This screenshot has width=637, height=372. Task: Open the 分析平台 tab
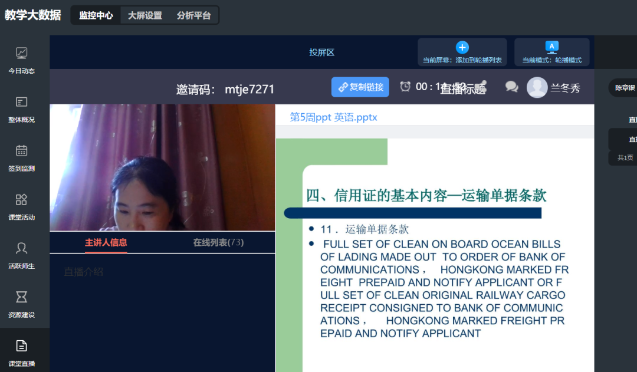click(193, 15)
